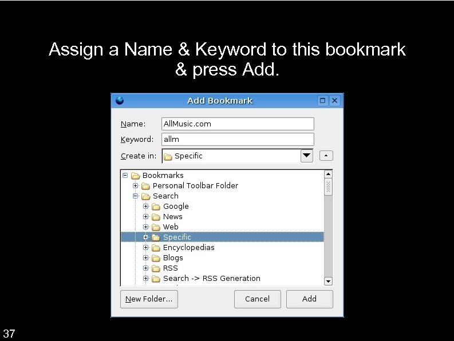This screenshot has height=341, width=454.
Task: Click the Encyclopedias folder icon
Action: (156, 248)
